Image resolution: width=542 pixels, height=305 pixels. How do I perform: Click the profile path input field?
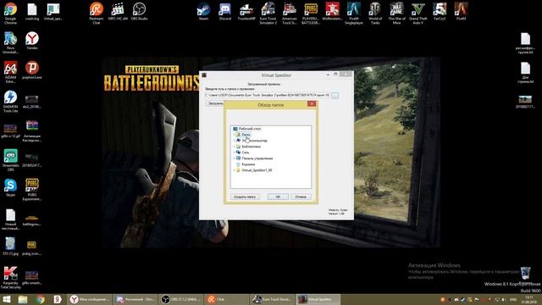click(x=268, y=95)
